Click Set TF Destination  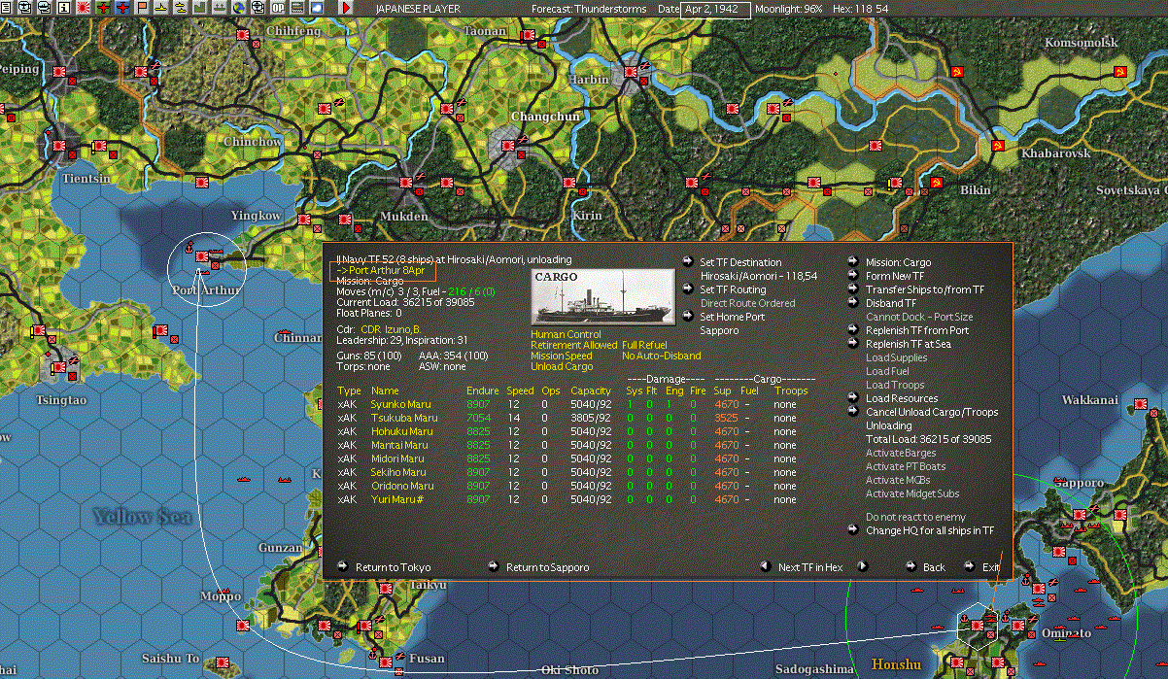pyautogui.click(x=740, y=262)
